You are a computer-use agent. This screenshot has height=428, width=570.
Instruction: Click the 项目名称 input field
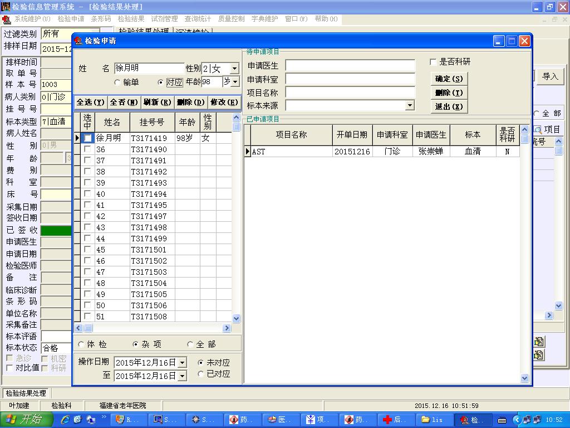pos(350,93)
